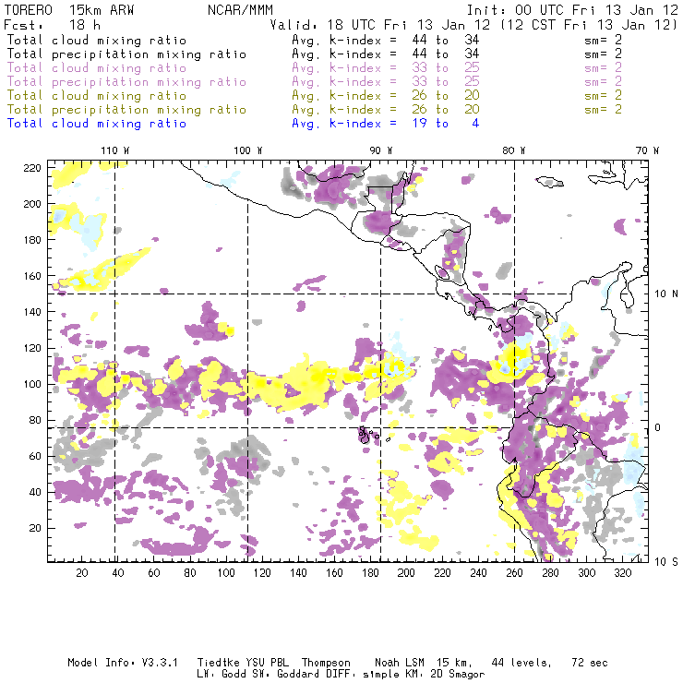This screenshot has height=683, width=683.
Task: Select '72 sec' in the footer
Action: point(590,663)
